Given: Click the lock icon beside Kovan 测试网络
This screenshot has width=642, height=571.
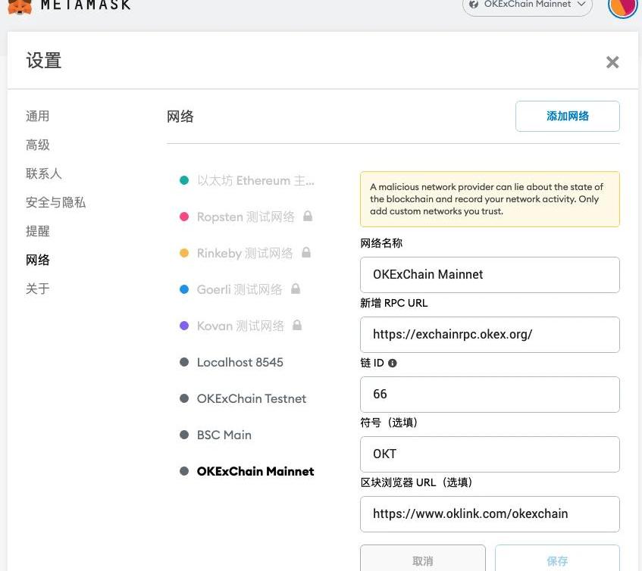Looking at the screenshot, I should 297,325.
